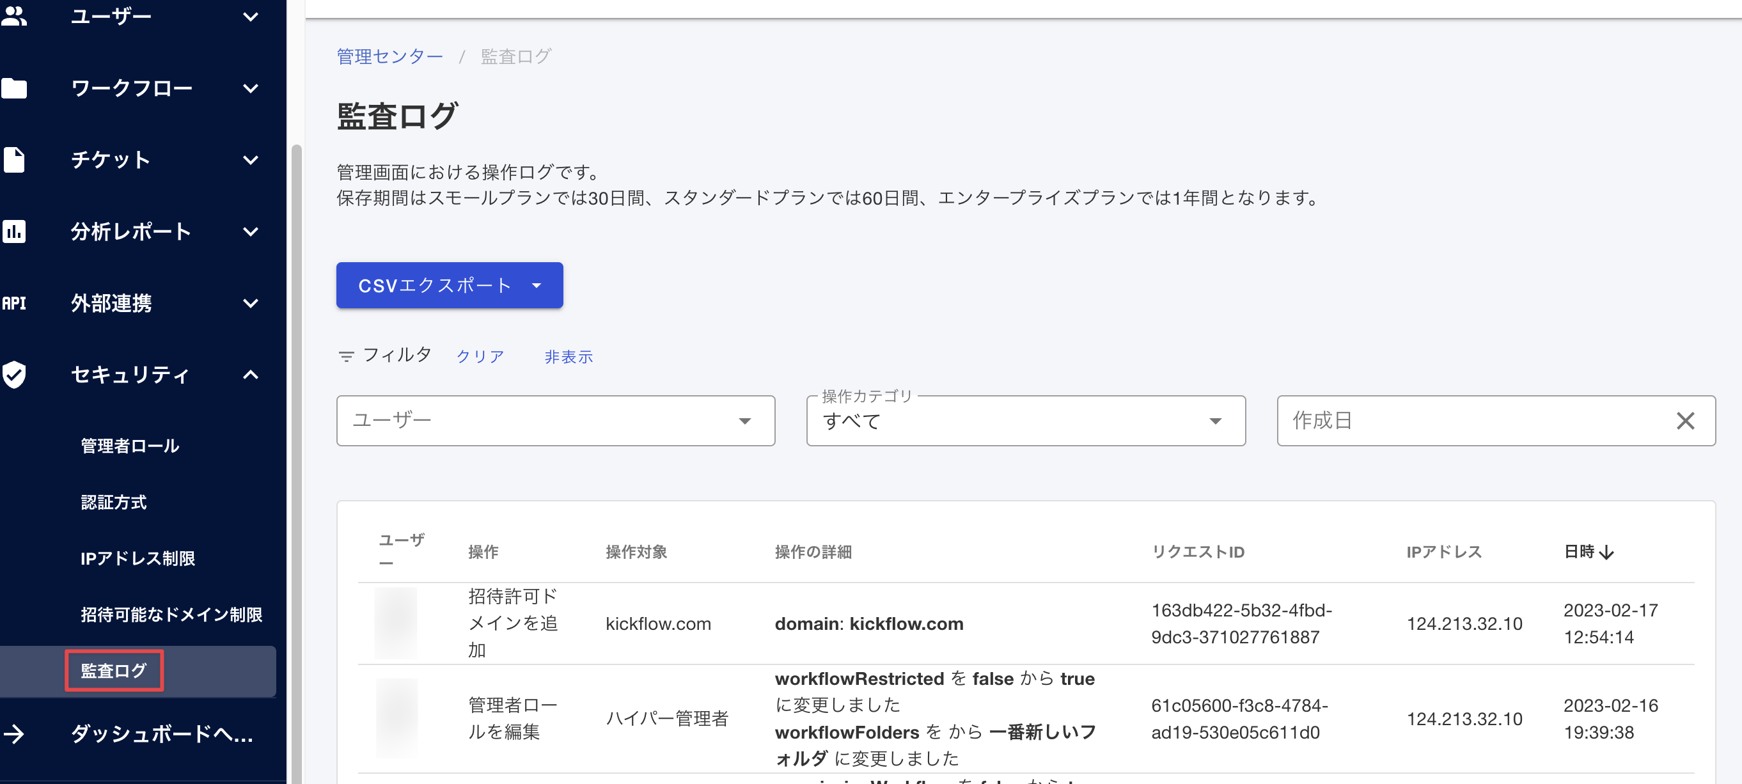Click the 管理センター breadcrumb link
The height and width of the screenshot is (784, 1742).
[389, 56]
